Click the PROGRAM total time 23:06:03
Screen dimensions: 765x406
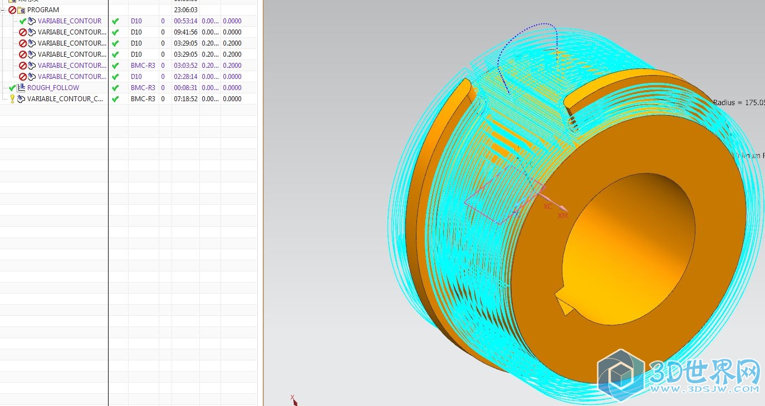coord(185,10)
